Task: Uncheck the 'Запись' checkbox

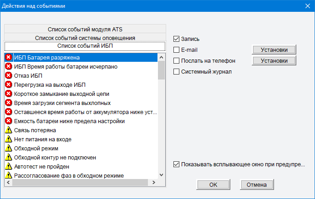Action: 177,39
